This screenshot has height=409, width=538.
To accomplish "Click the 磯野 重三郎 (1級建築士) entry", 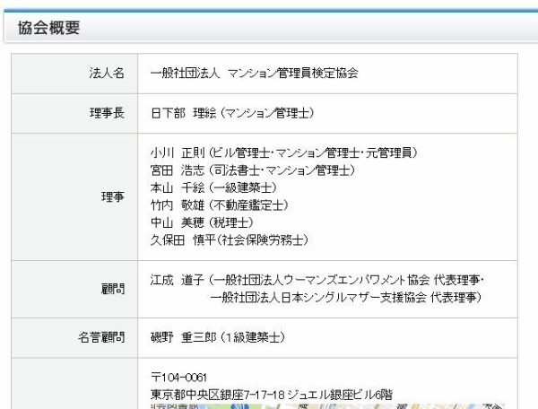I will [x=217, y=338].
